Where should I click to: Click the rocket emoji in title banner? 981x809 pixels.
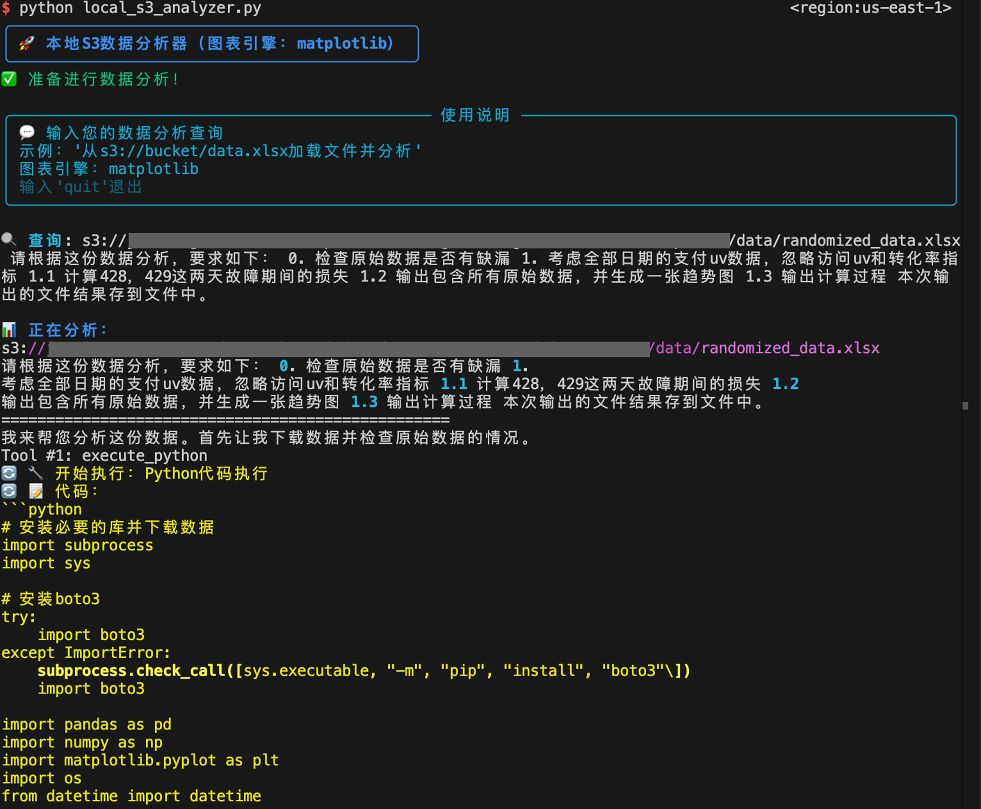pyautogui.click(x=26, y=43)
